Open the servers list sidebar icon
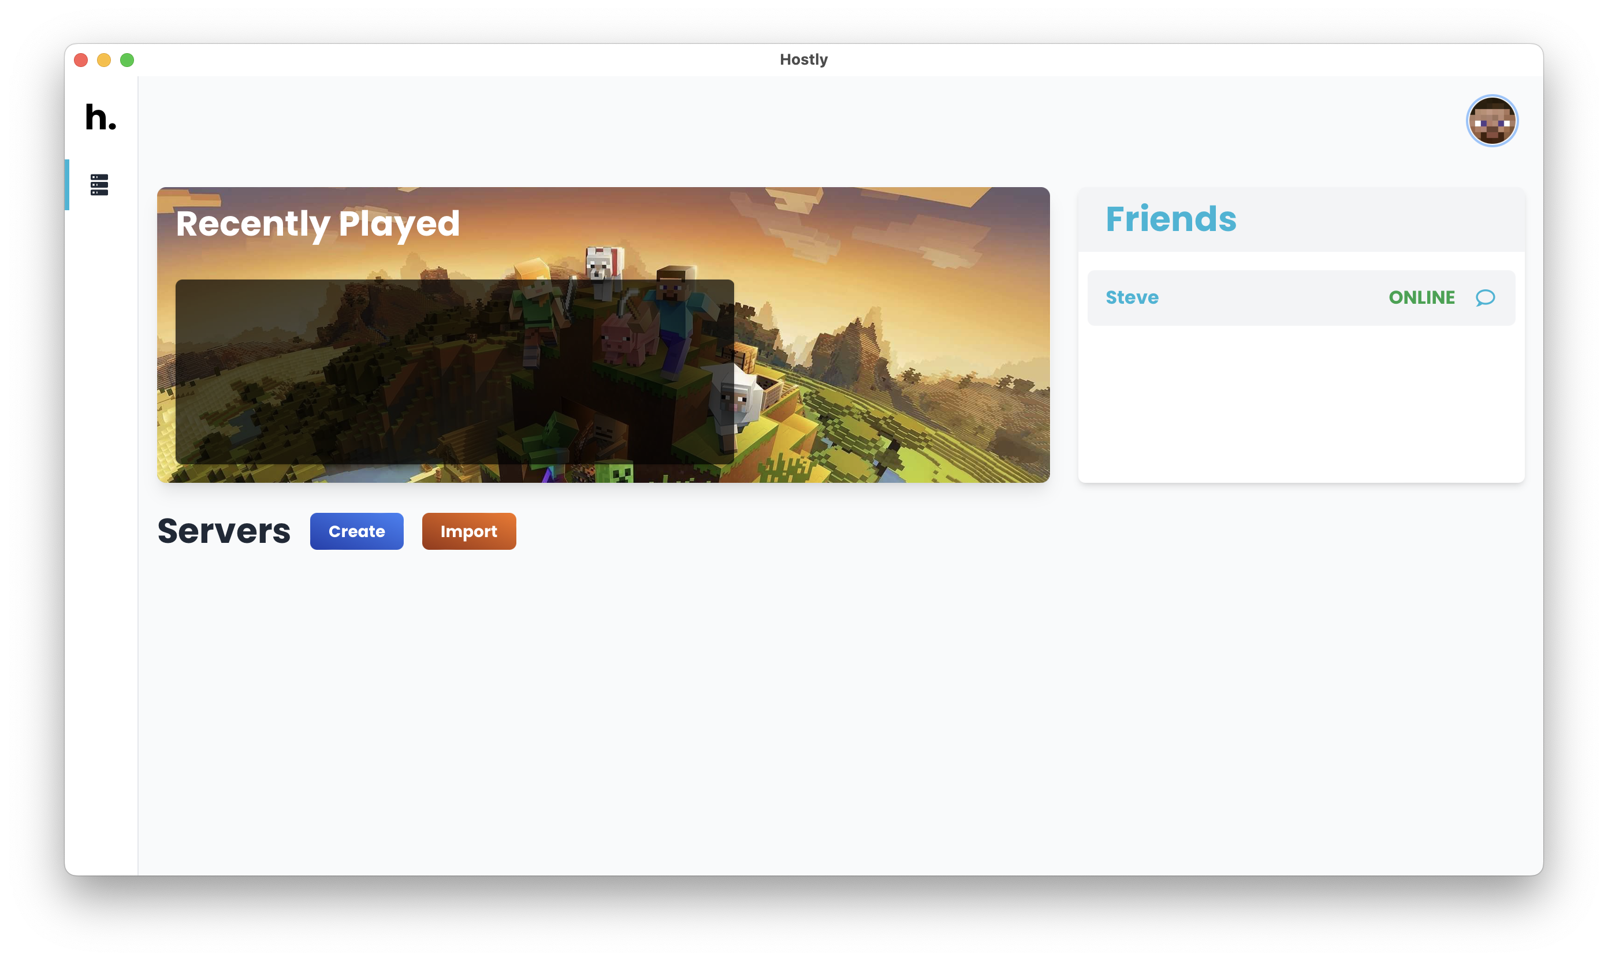 click(x=99, y=185)
